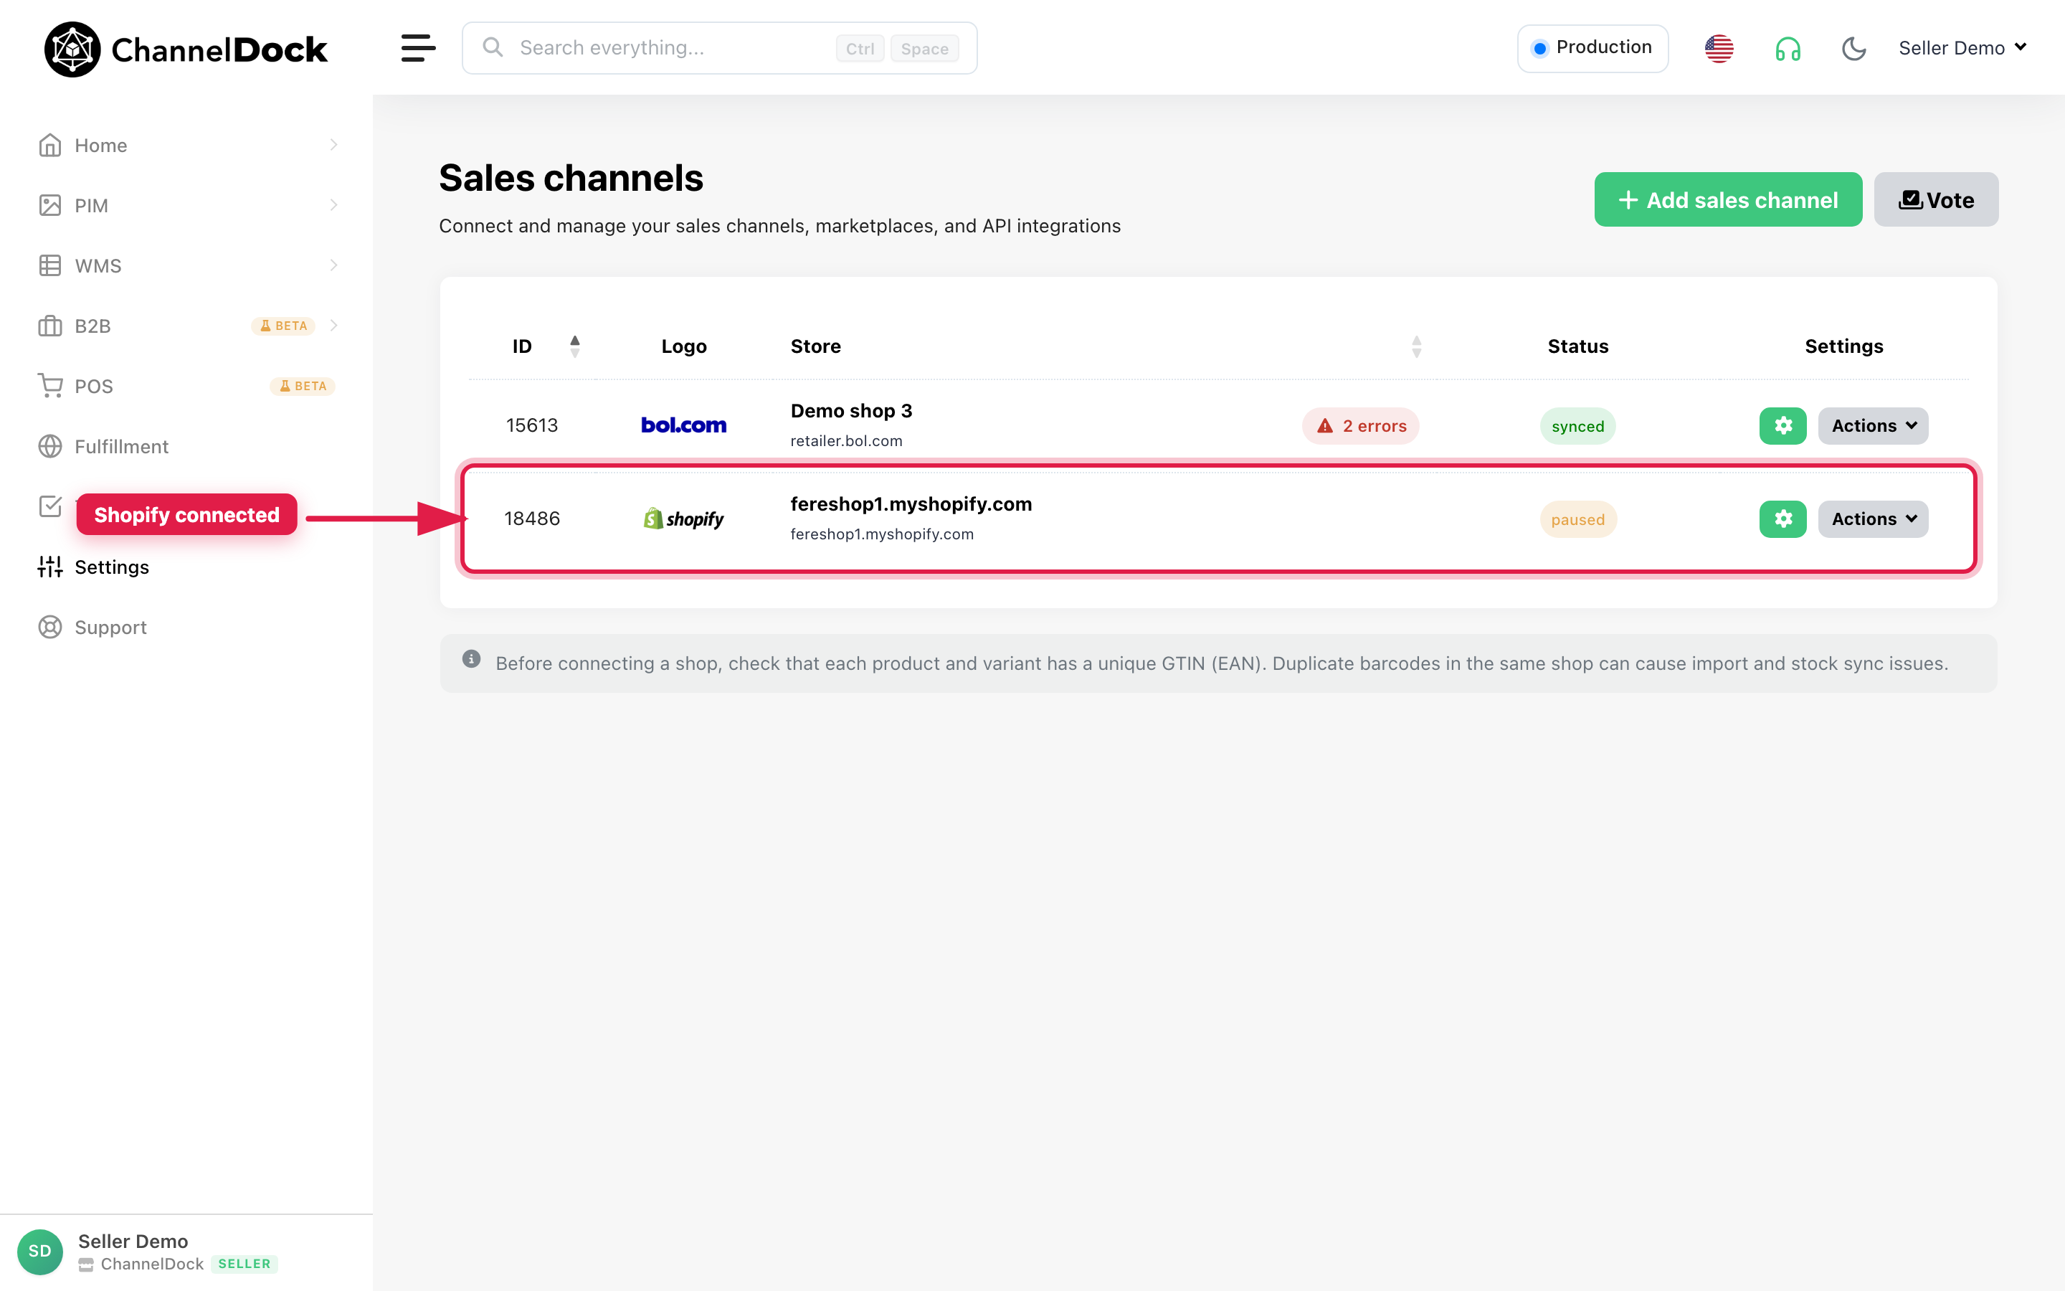Click fereshop1.myshopify.com bold store name
This screenshot has height=1291, width=2065.
point(911,503)
